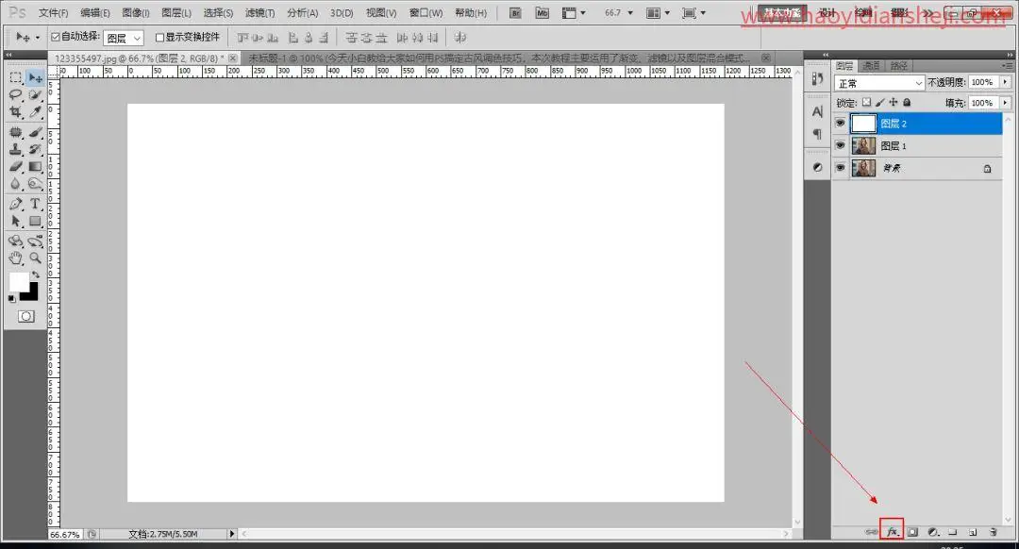Viewport: 1019px width, 549px height.
Task: Select the Dodge tool
Action: (35, 184)
